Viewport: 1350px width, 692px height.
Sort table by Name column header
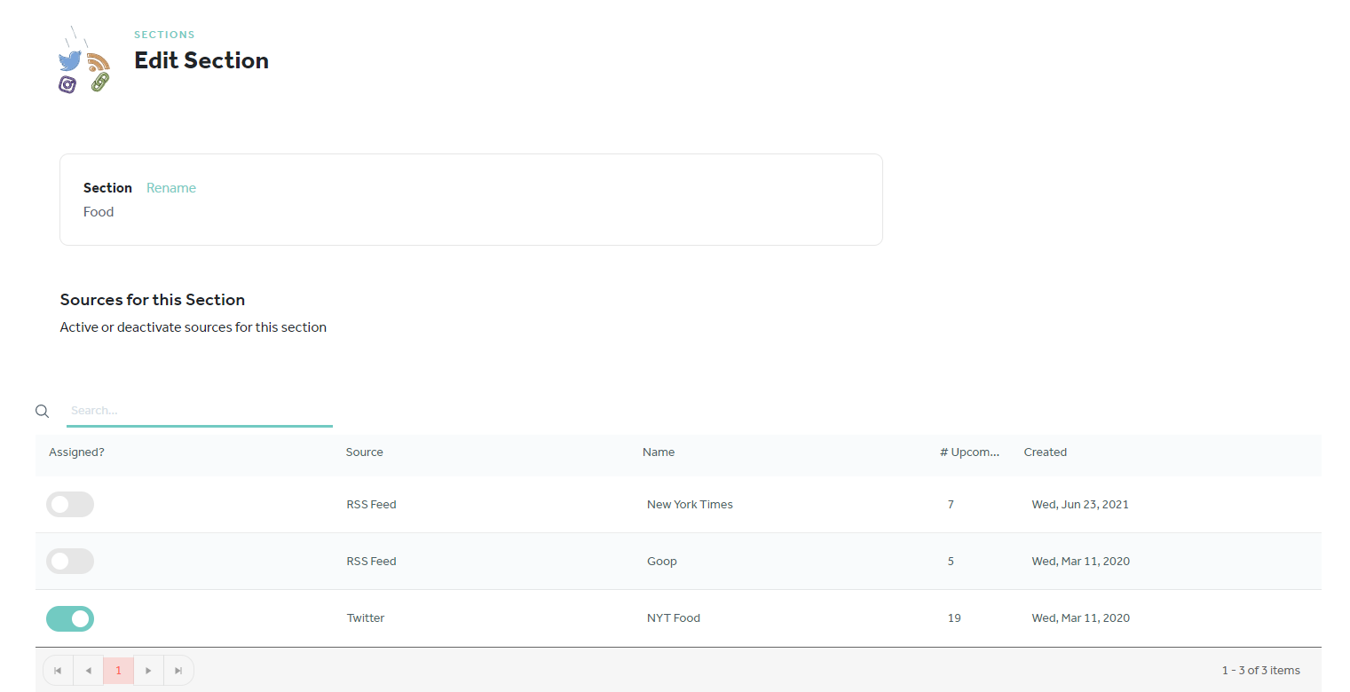coord(659,452)
